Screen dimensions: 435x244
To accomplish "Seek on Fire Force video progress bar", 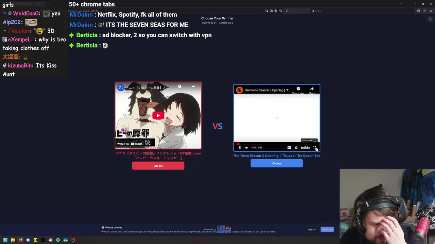I will pyautogui.click(x=277, y=144).
